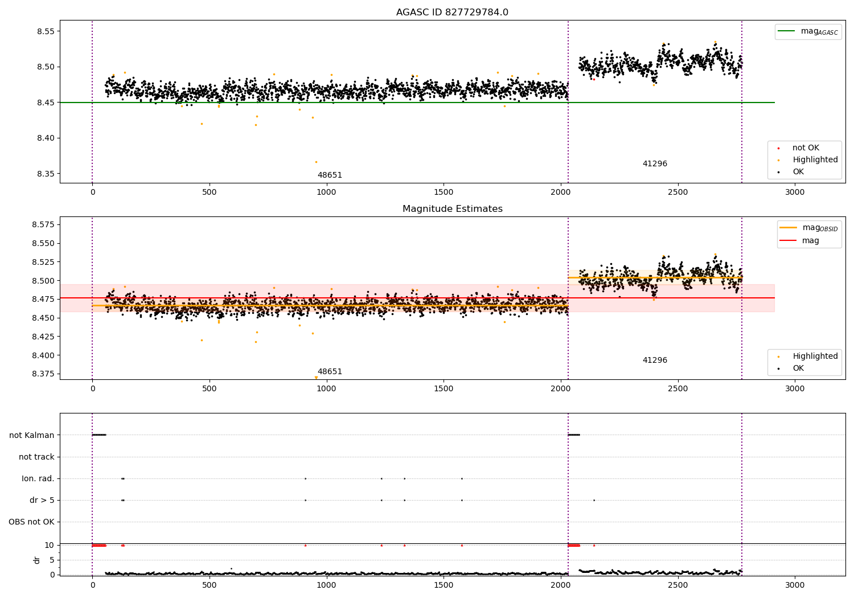Click the 48651 label in top plot
Image resolution: width=854 pixels, height=598 pixels.
pos(330,175)
